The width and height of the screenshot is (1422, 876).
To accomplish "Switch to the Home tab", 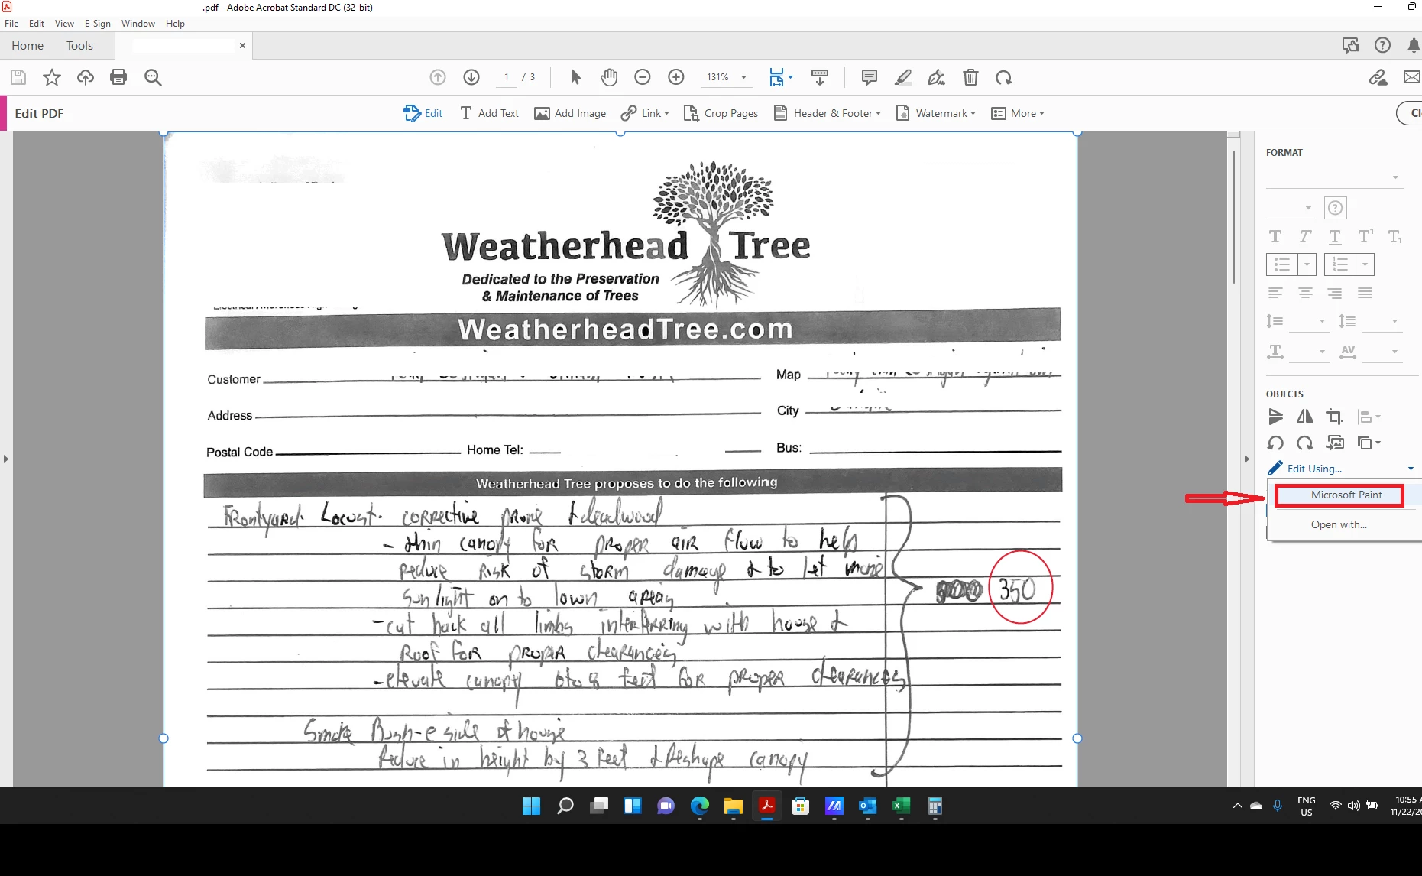I will pos(28,45).
